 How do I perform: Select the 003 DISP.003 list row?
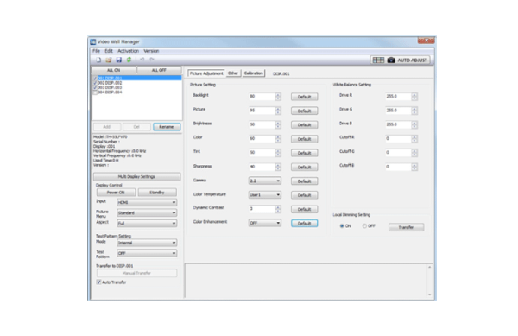pyautogui.click(x=136, y=87)
